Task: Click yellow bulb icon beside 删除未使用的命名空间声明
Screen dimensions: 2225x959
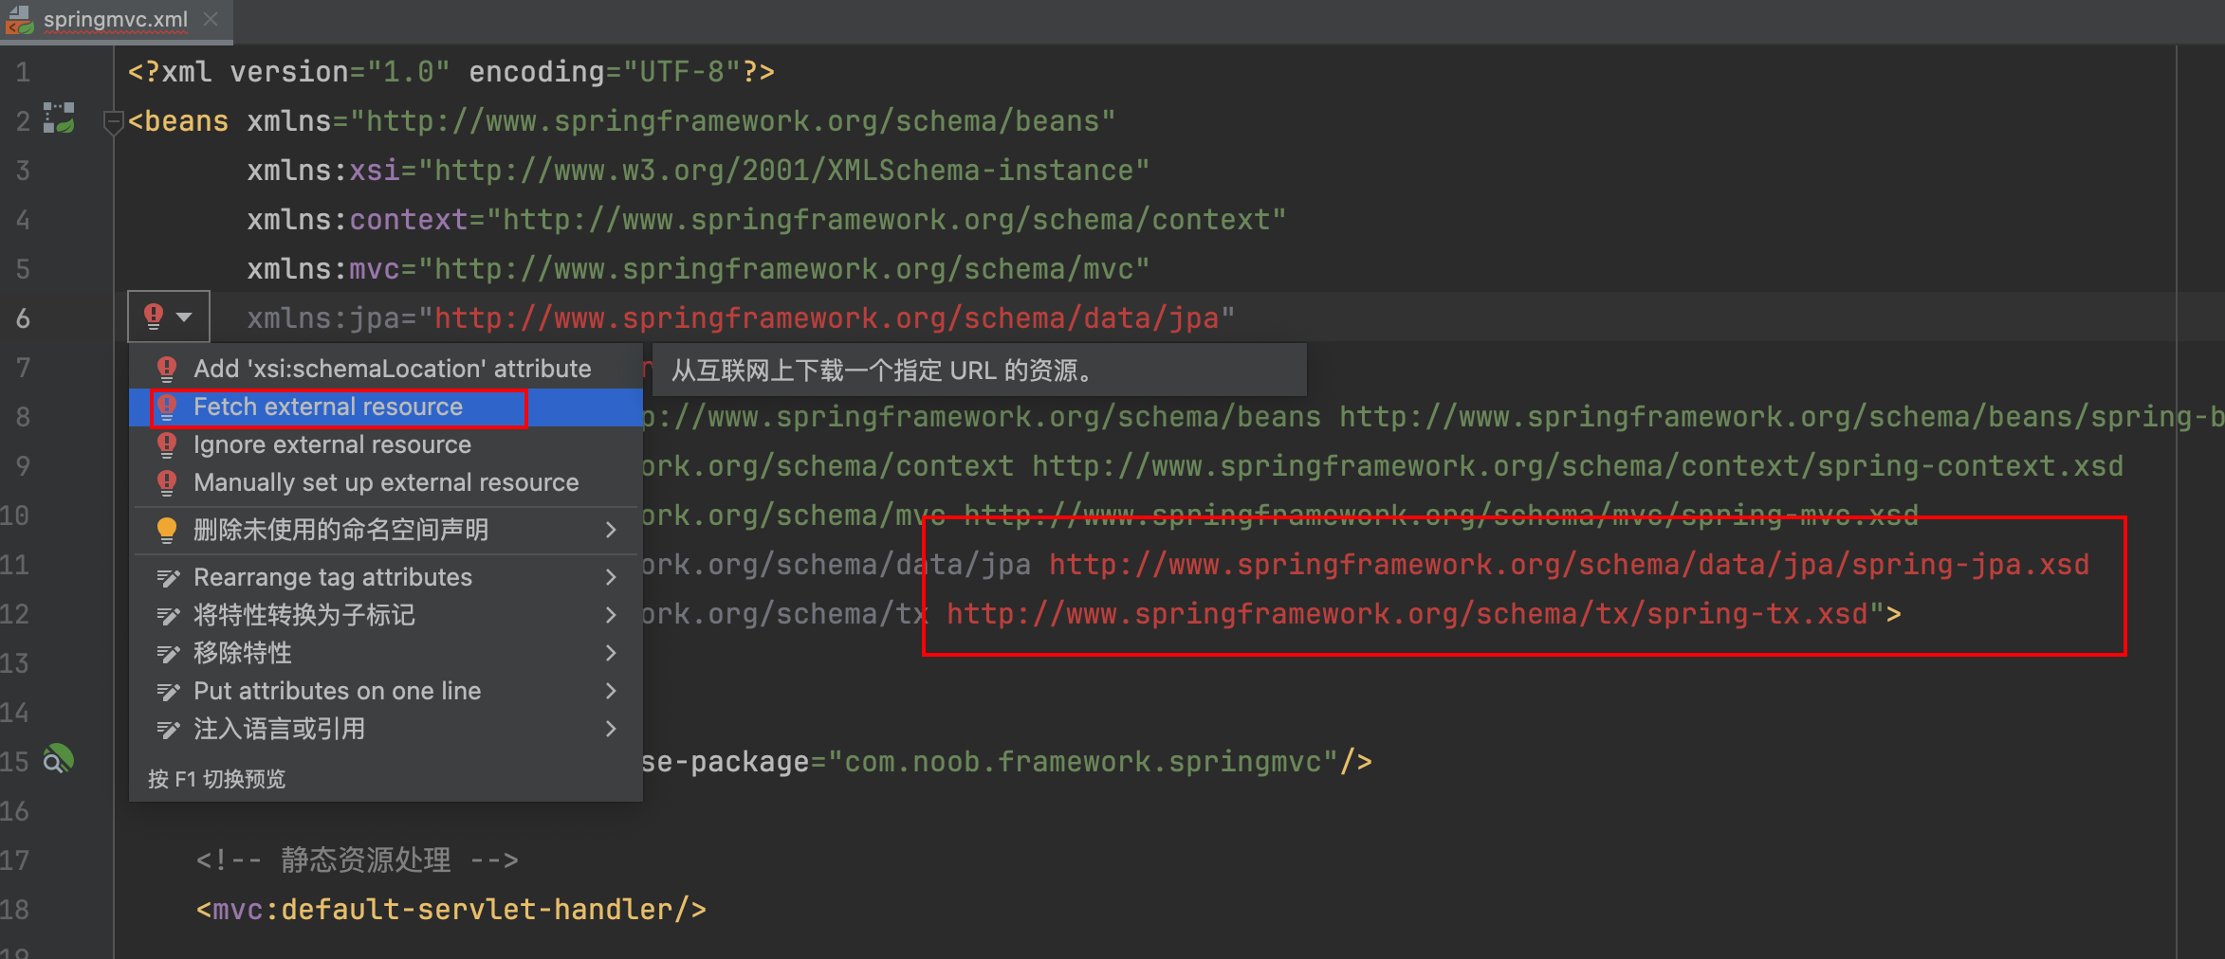Action: click(167, 530)
